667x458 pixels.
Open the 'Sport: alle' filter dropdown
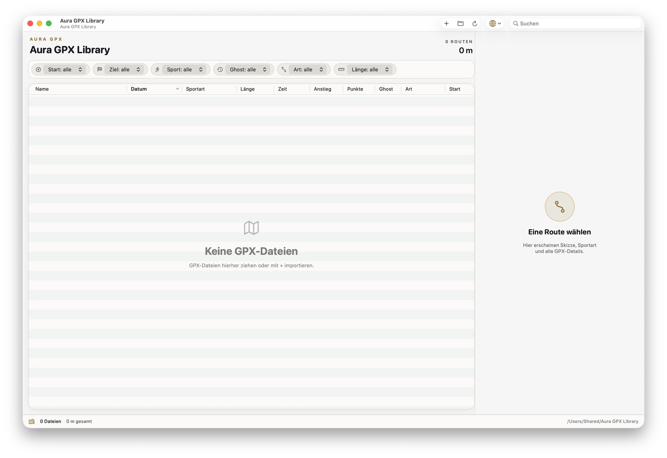185,70
